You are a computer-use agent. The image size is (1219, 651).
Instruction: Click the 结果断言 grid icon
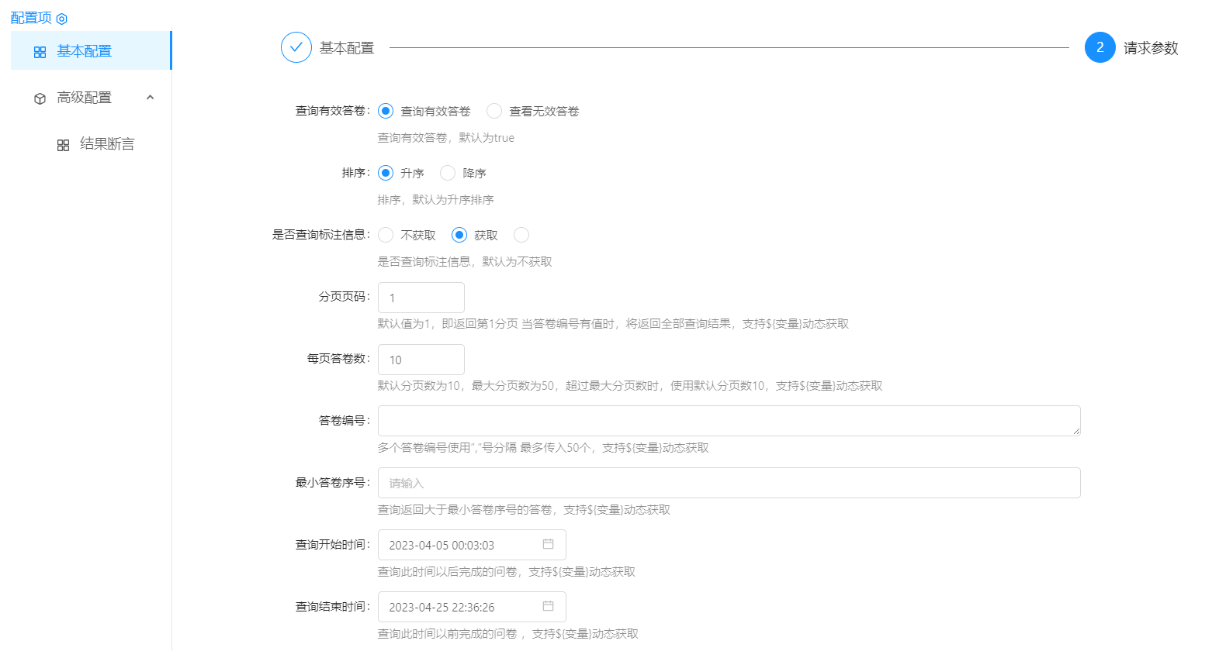64,145
